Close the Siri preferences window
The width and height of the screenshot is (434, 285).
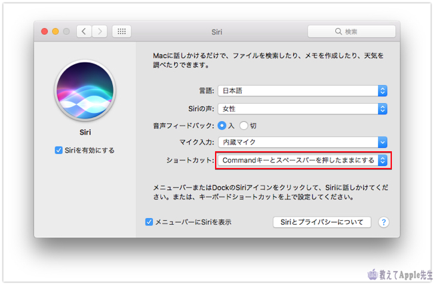point(45,31)
